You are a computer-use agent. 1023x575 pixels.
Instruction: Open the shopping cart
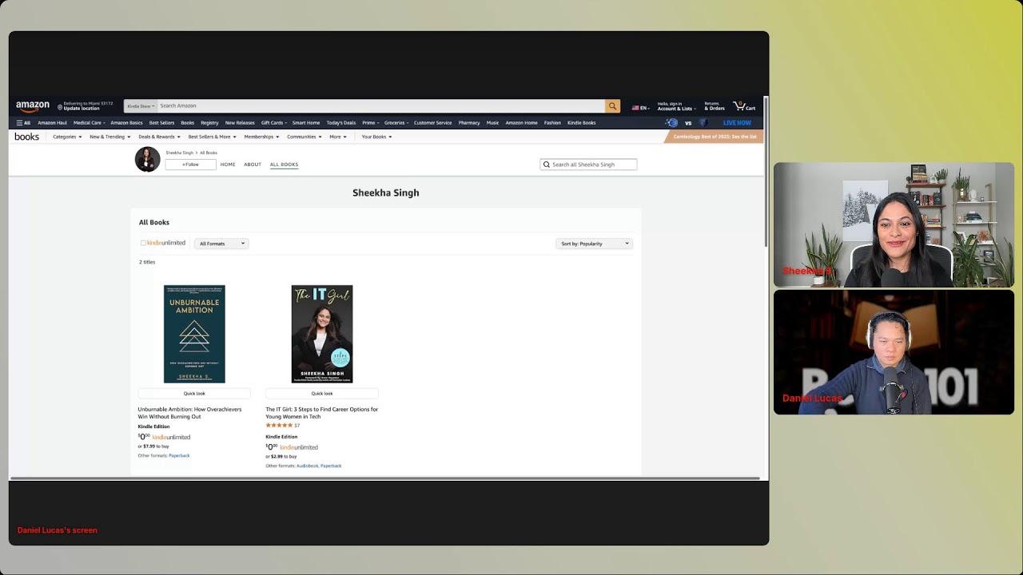click(x=744, y=105)
